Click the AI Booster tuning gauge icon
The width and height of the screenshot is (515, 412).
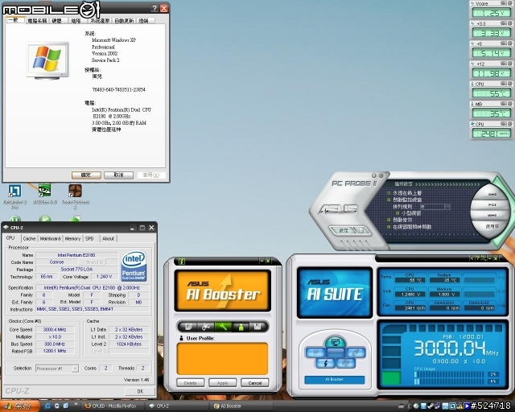click(x=206, y=327)
